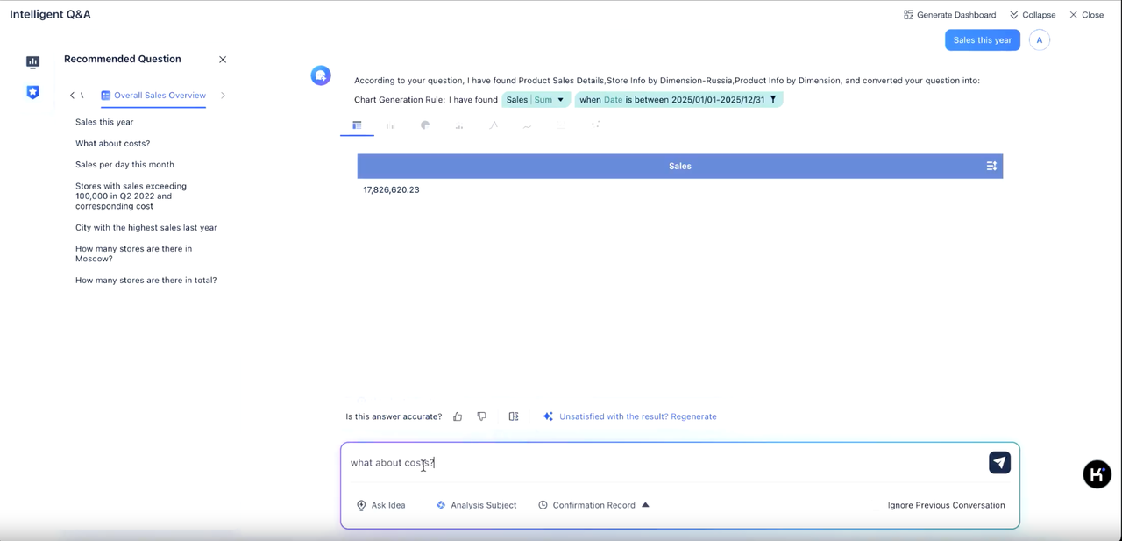Viewport: 1122px width, 541px height.
Task: Click the filter icon on Date condition
Action: pyautogui.click(x=773, y=100)
